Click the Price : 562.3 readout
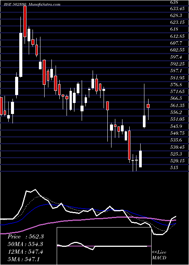The width and height of the screenshot is (189, 265). click(26, 237)
